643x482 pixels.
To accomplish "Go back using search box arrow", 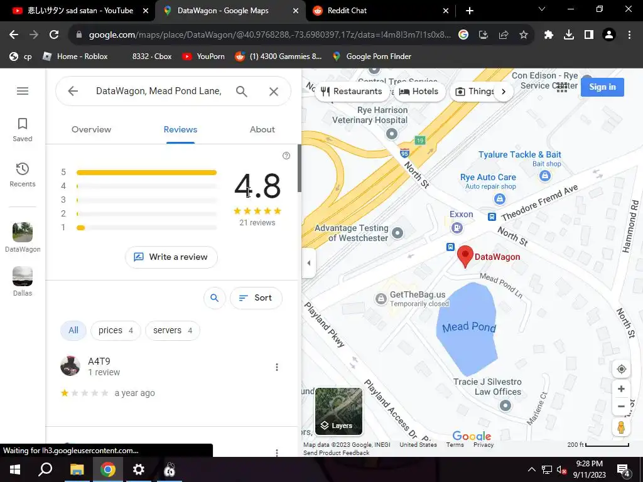I will pyautogui.click(x=73, y=91).
